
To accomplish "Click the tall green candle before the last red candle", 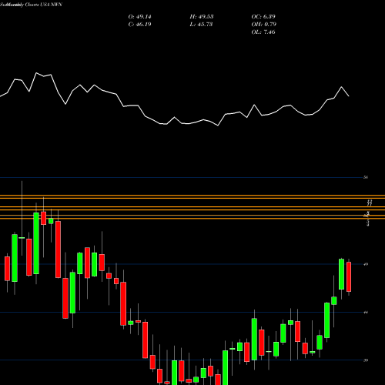I will pos(341,274).
